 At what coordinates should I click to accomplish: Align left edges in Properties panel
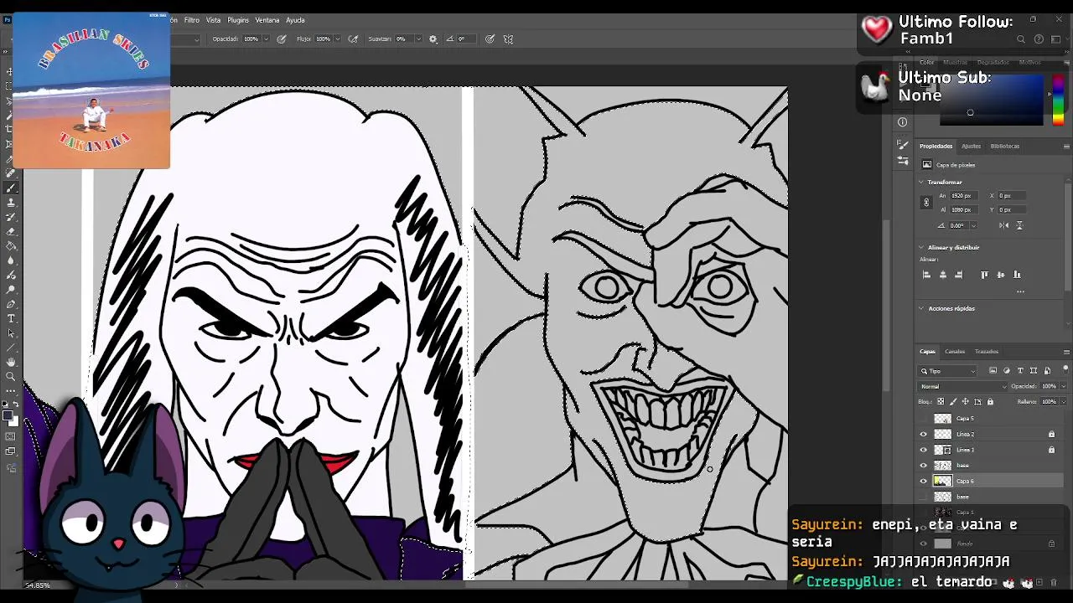pos(926,275)
